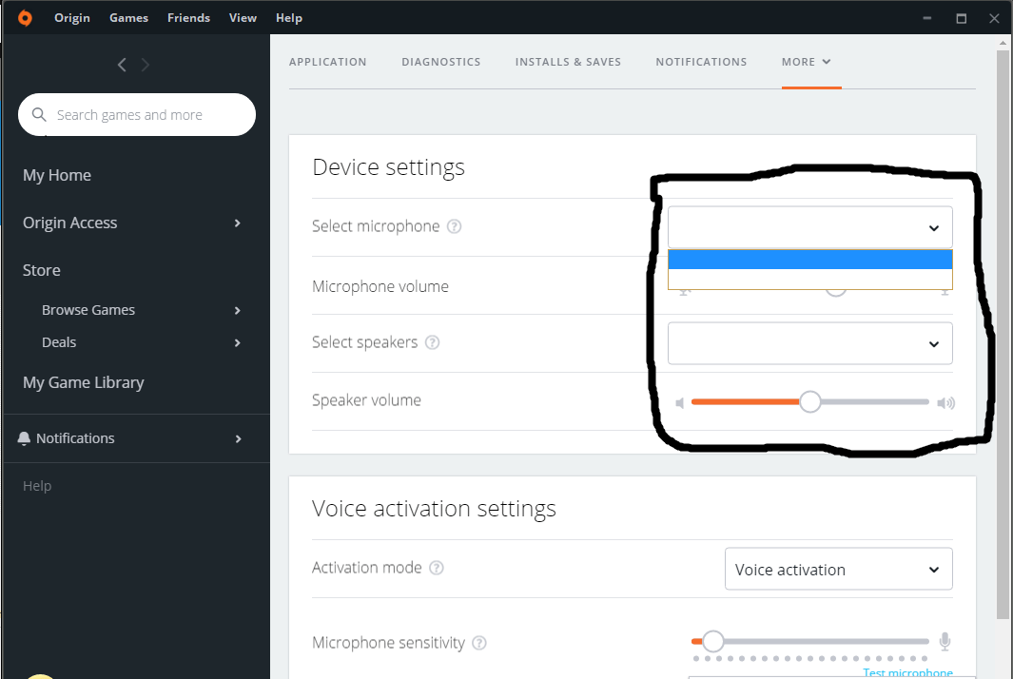Click the loud speaker icon beside Speaker volume

click(x=945, y=402)
